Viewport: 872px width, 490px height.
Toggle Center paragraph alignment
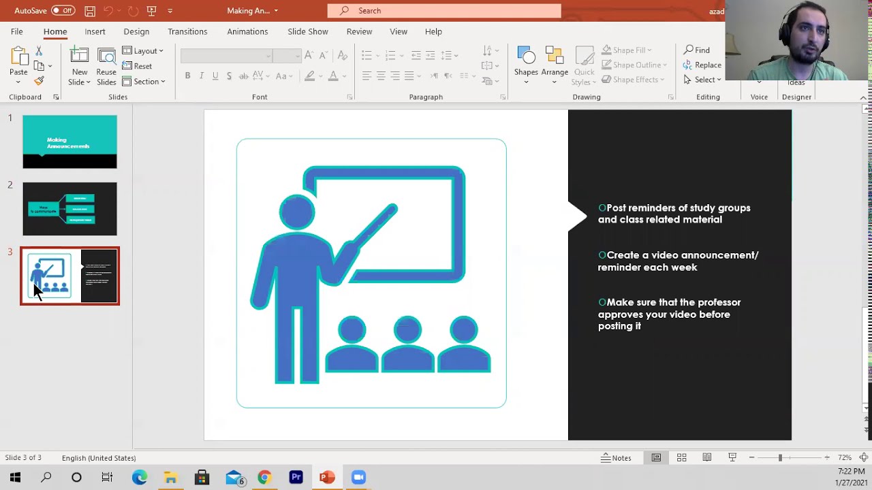(x=381, y=76)
